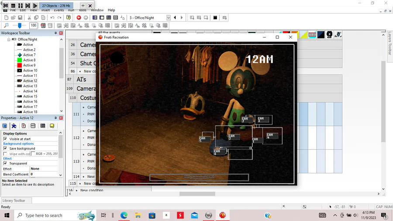Click the red Back navigation icon

[x=79, y=17]
